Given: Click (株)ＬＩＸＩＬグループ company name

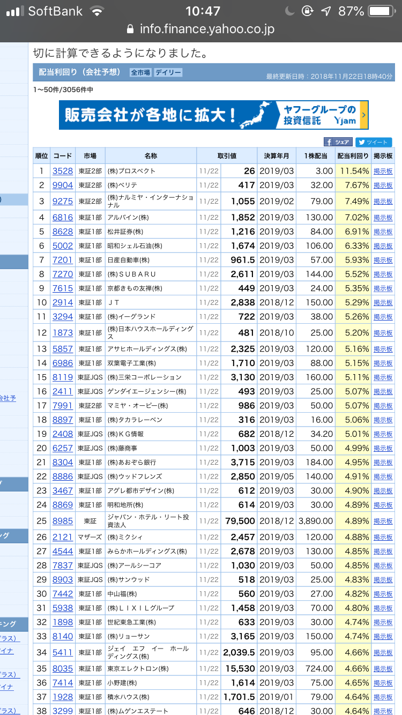Looking at the screenshot, I should [141, 608].
